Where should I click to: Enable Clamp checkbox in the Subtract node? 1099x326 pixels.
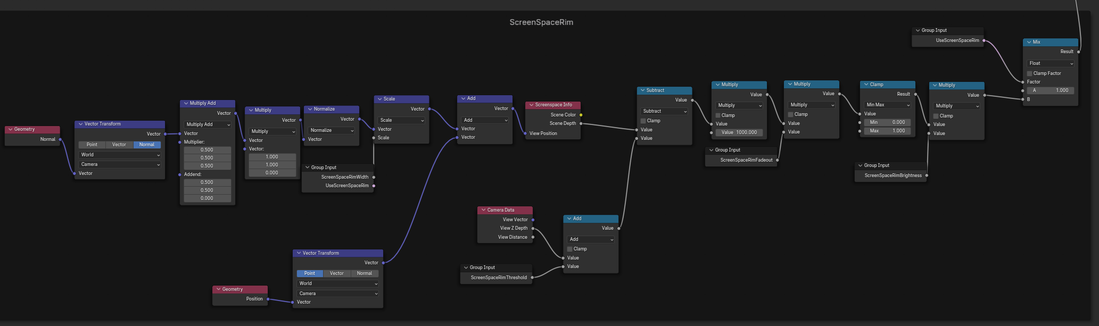(643, 121)
